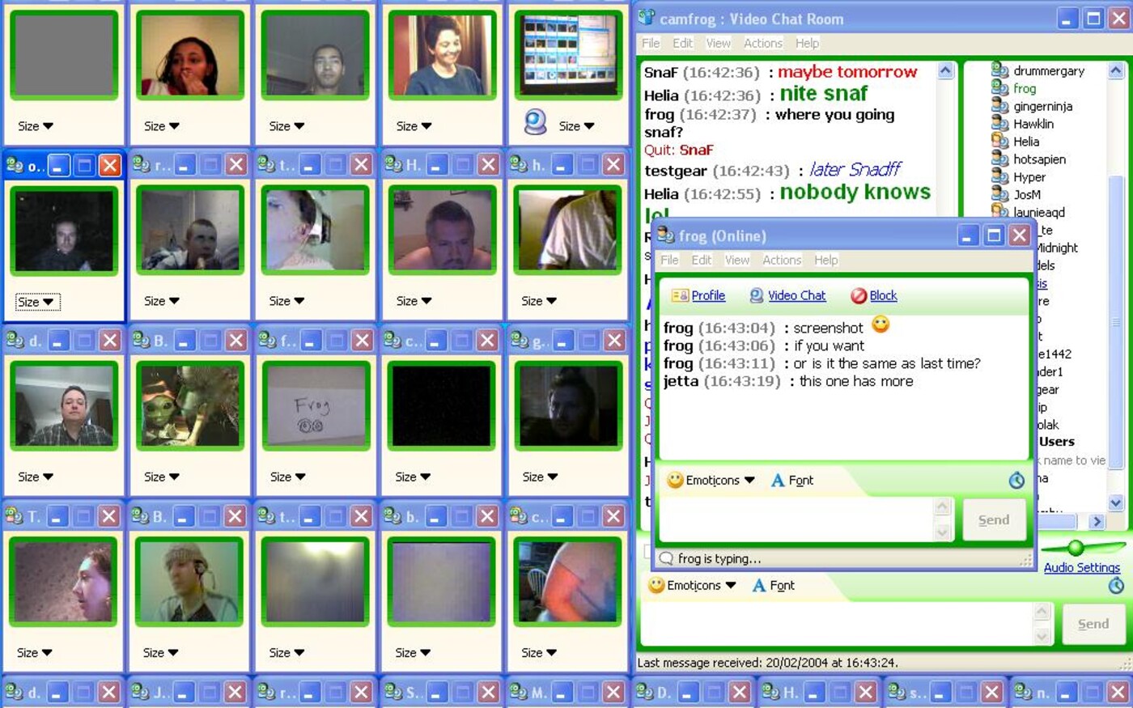Screen dimensions: 1133x708
Task: Open Size dropdown under man in tie video
Action: click(36, 477)
